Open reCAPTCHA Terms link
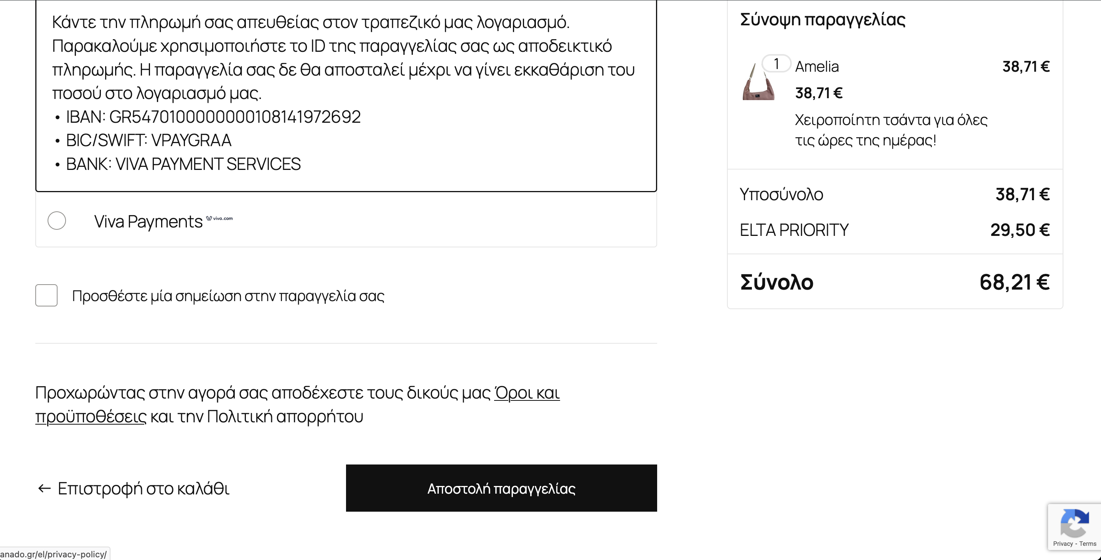The height and width of the screenshot is (560, 1101). click(x=1088, y=544)
